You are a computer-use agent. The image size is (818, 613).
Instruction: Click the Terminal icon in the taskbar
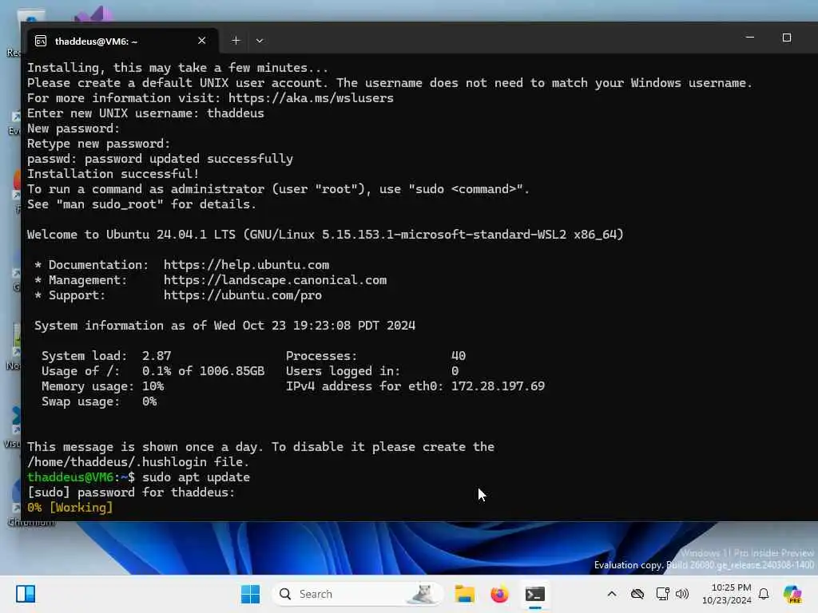coord(534,594)
